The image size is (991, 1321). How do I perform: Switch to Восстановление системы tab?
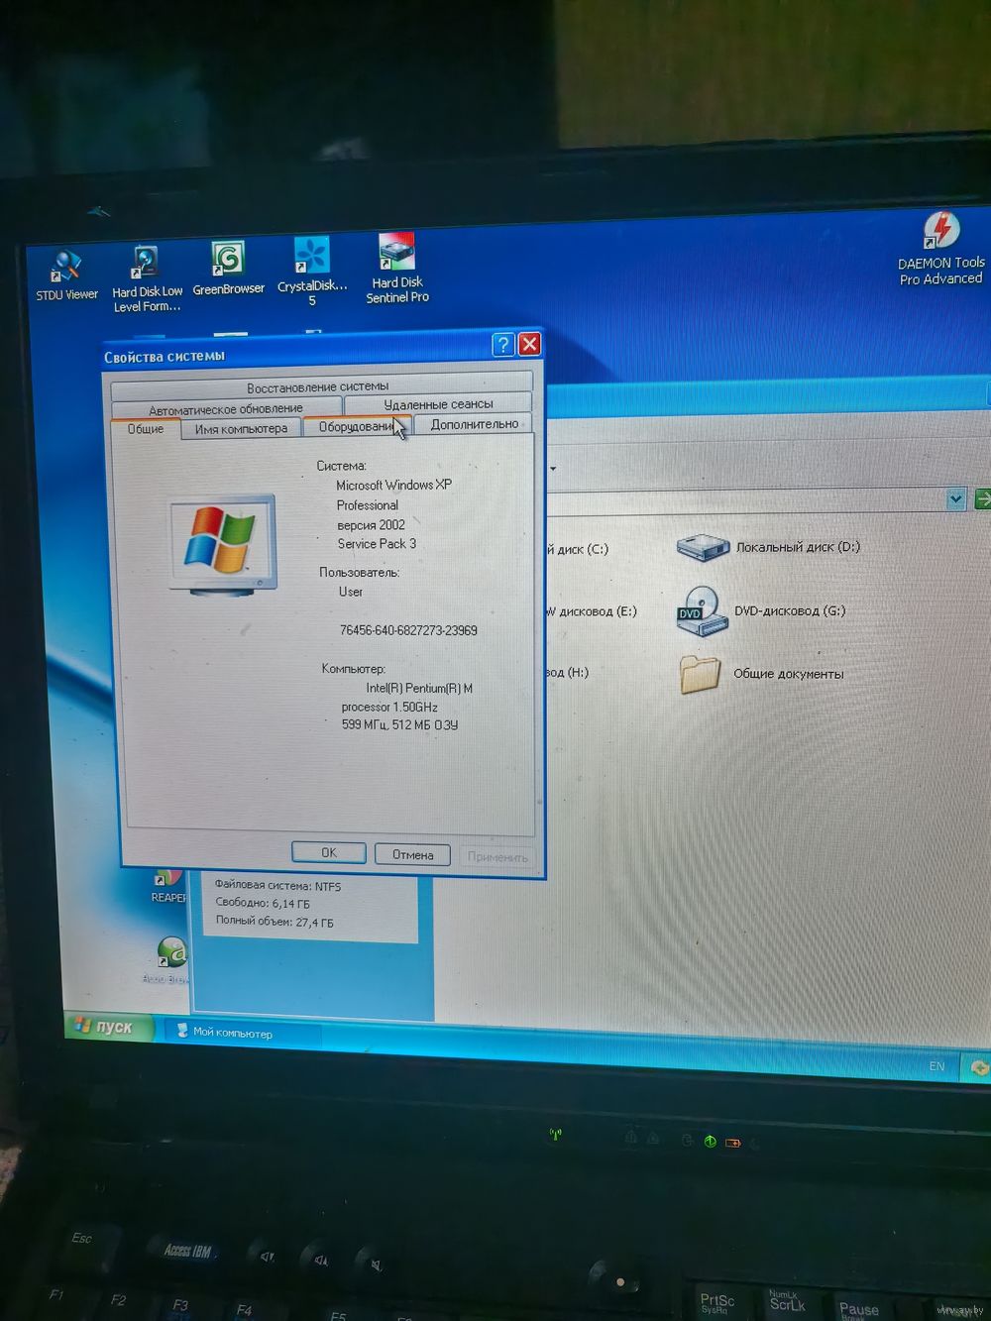(317, 386)
